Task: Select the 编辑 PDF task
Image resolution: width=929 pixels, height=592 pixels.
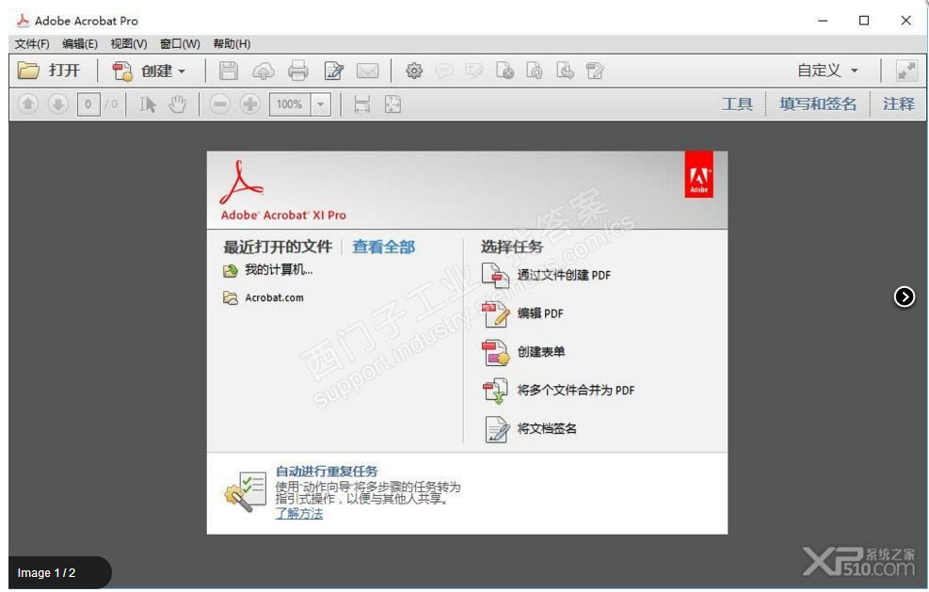Action: point(522,314)
